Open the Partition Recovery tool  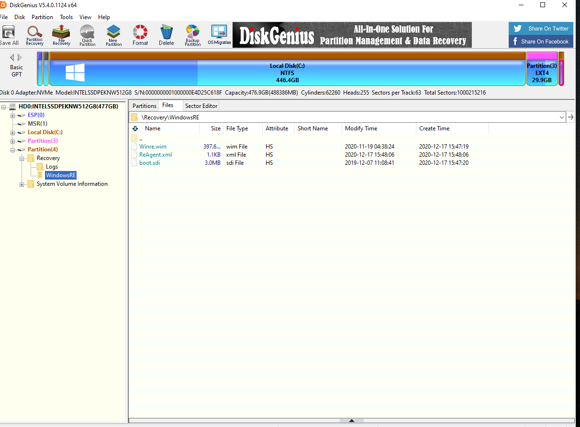coord(34,36)
